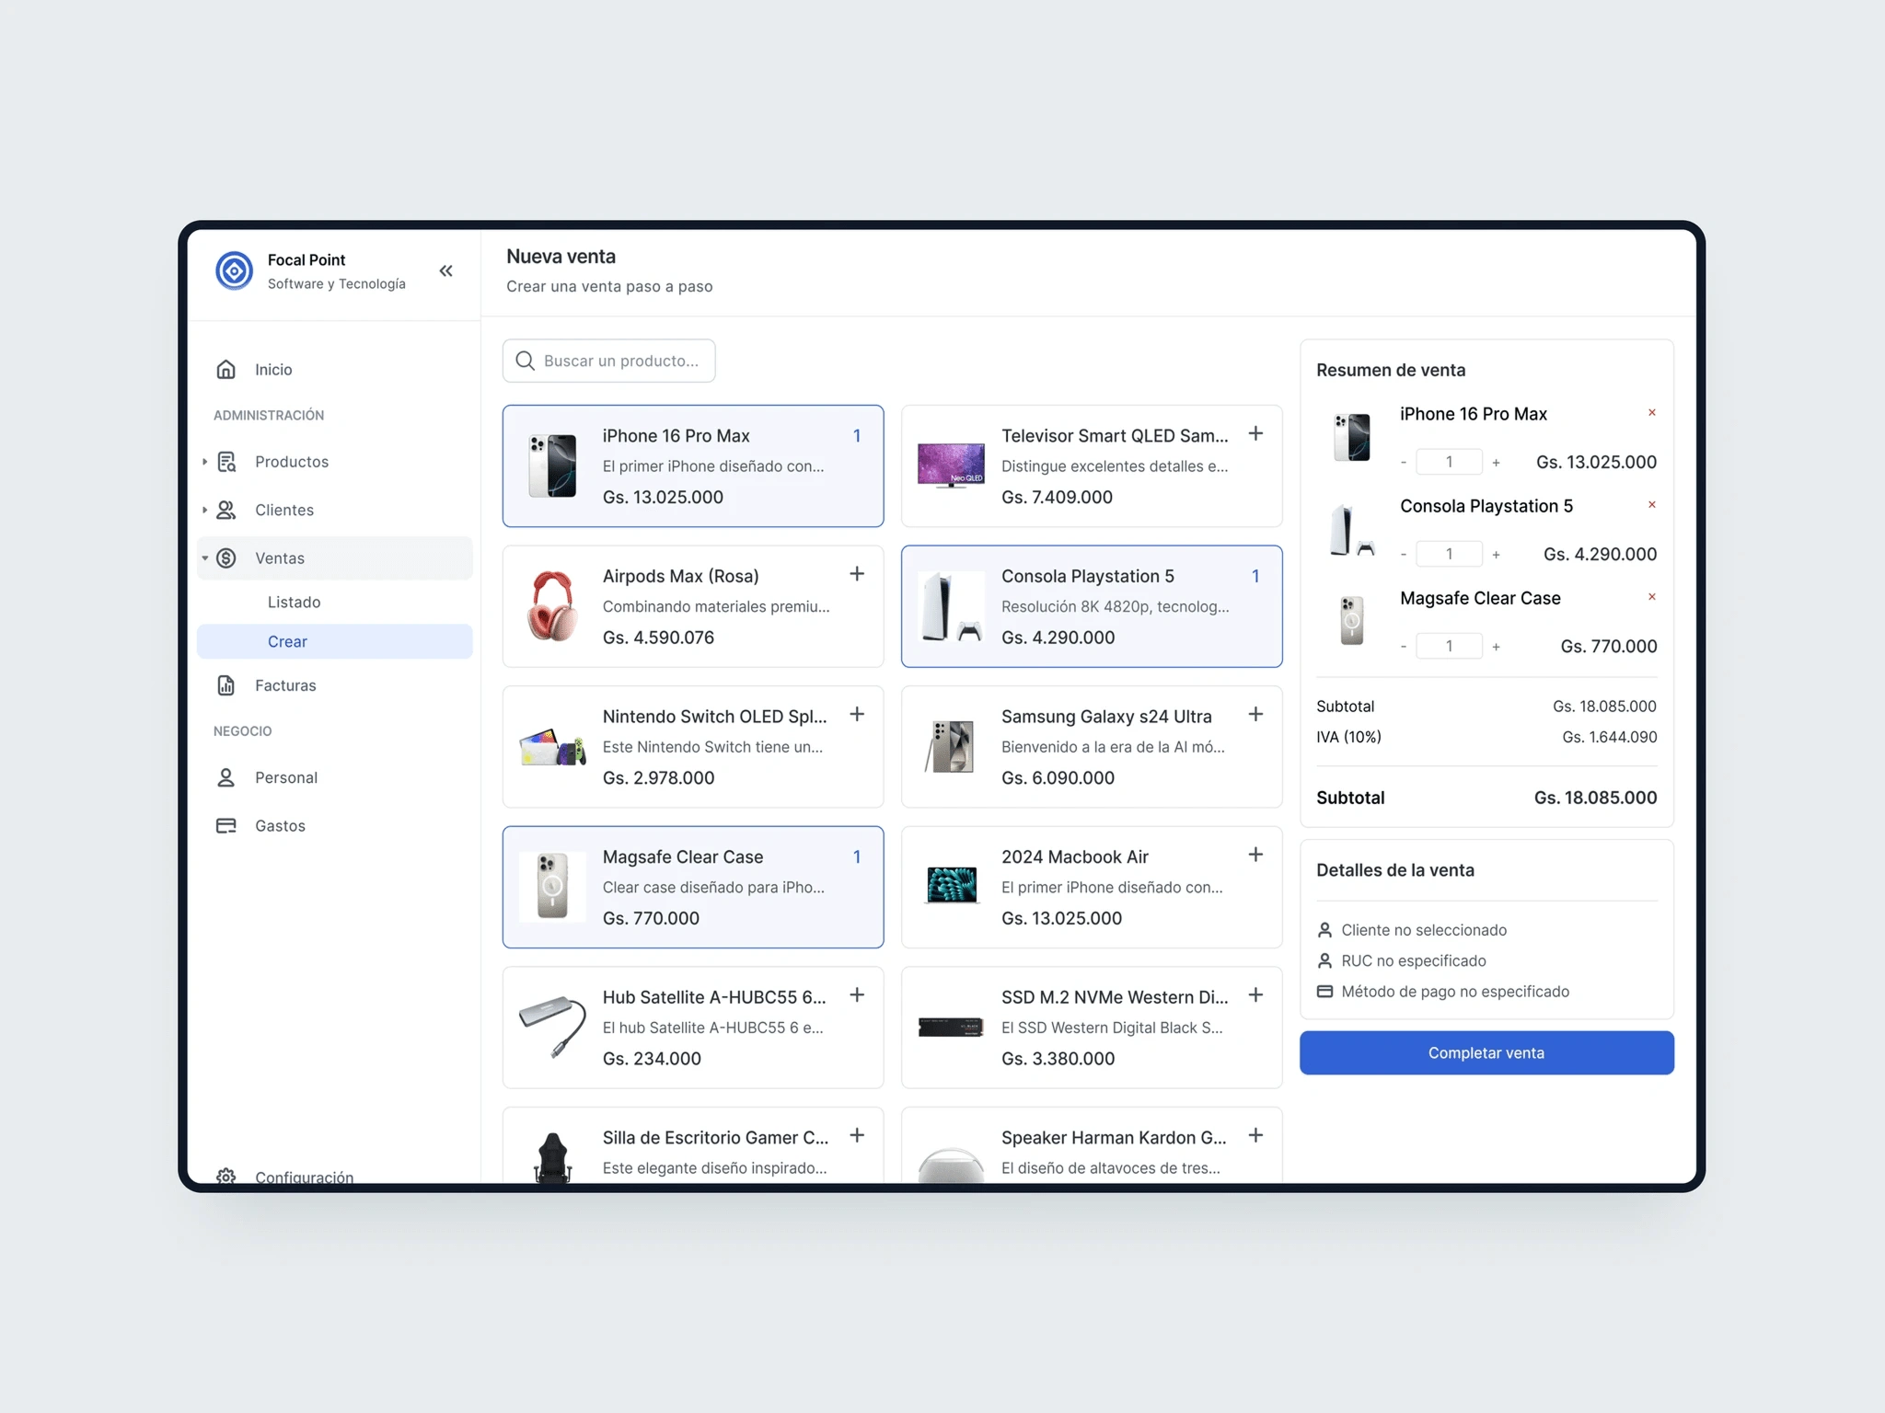Add Nintendo Switch OLED with plus icon

857,714
